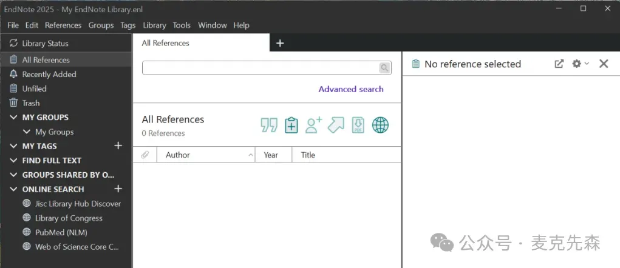This screenshot has height=268, width=620.
Task: Collapse the ONLINE SEARCH section
Action: 14,189
